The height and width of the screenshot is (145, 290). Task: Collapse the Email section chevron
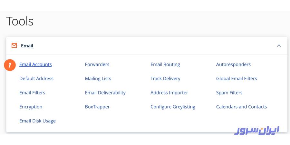[x=279, y=46]
